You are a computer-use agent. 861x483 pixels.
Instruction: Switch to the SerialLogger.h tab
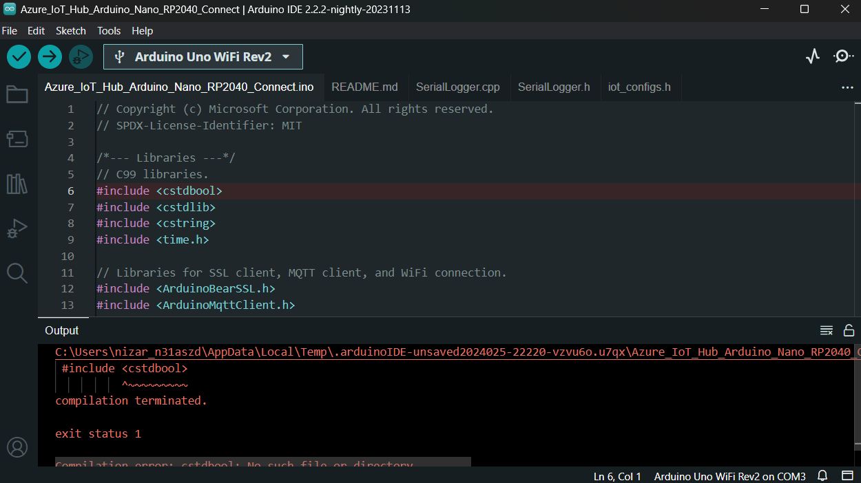click(554, 87)
